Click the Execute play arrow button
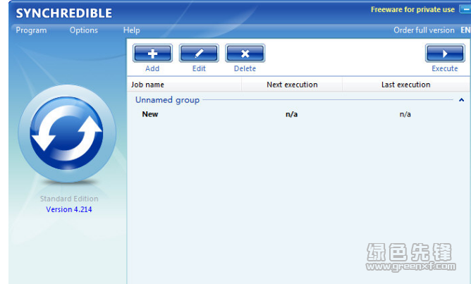Image resolution: width=471 pixels, height=284 pixels. (445, 54)
